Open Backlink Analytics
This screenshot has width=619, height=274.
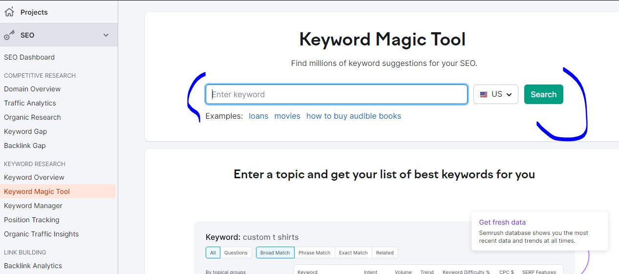click(x=33, y=266)
